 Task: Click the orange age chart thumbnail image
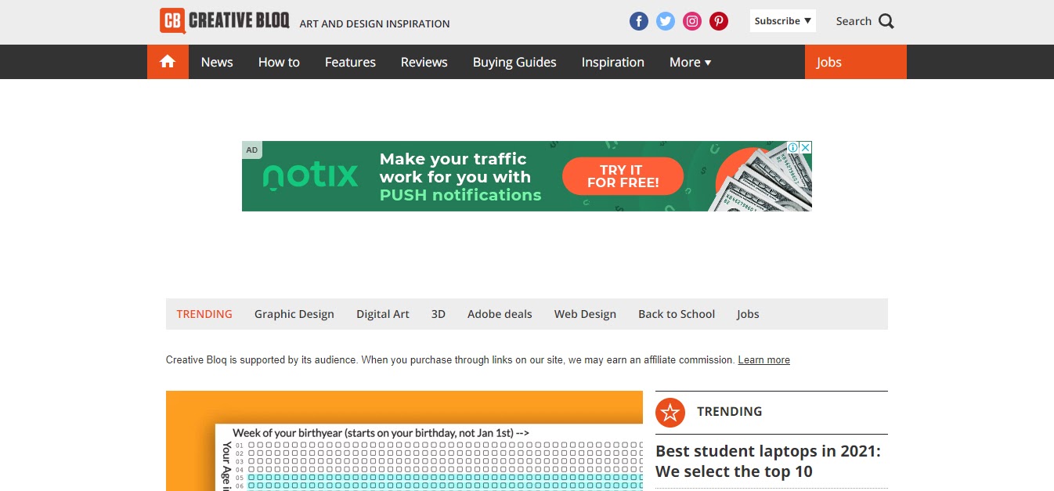tap(404, 441)
